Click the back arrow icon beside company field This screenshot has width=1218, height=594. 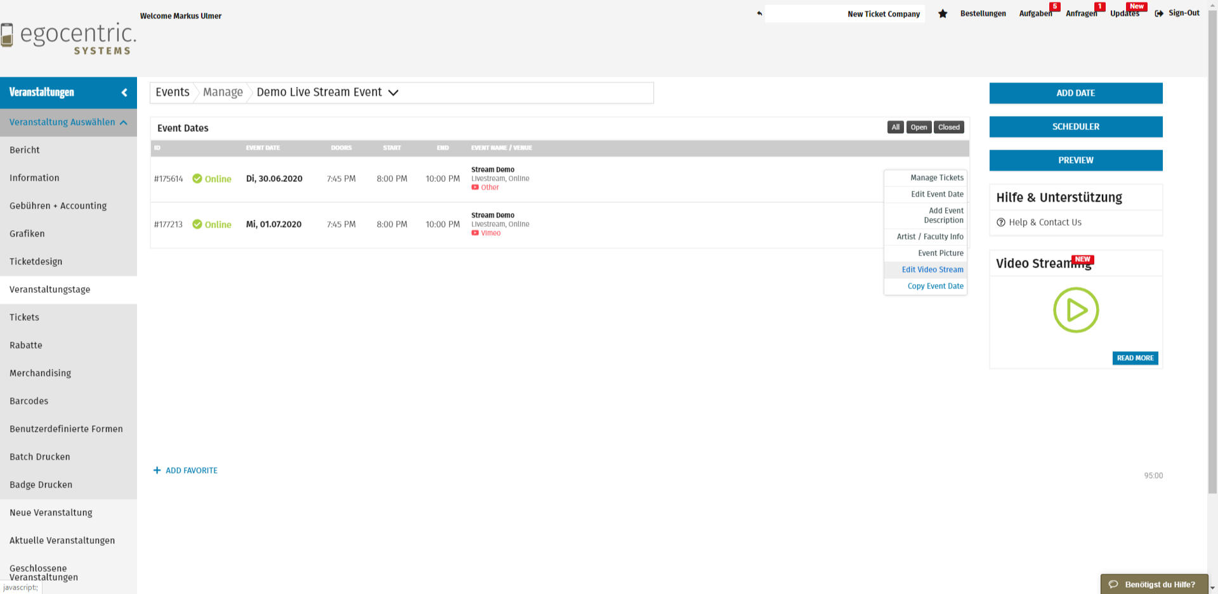point(759,13)
